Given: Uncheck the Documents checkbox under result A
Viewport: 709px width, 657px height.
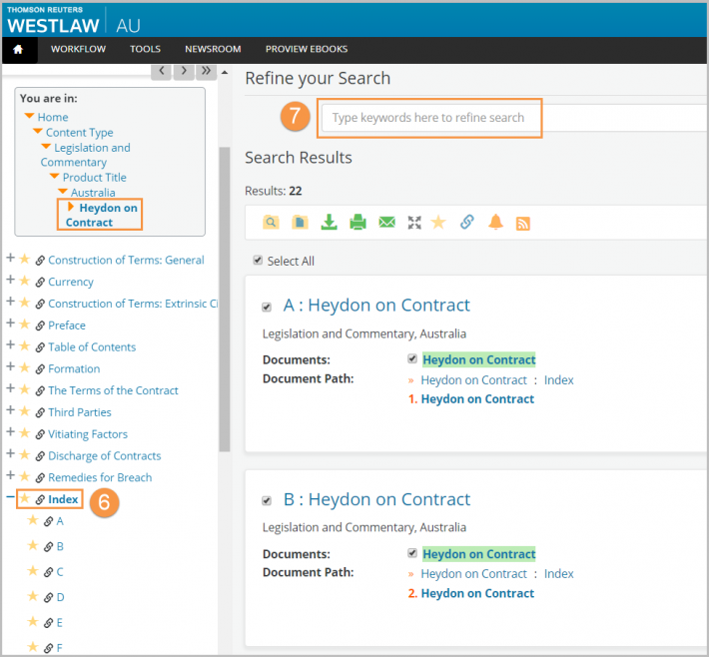Looking at the screenshot, I should point(412,358).
